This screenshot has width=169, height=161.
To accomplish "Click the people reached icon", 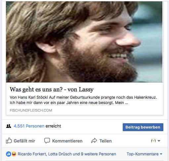I will [x=9, y=126].
